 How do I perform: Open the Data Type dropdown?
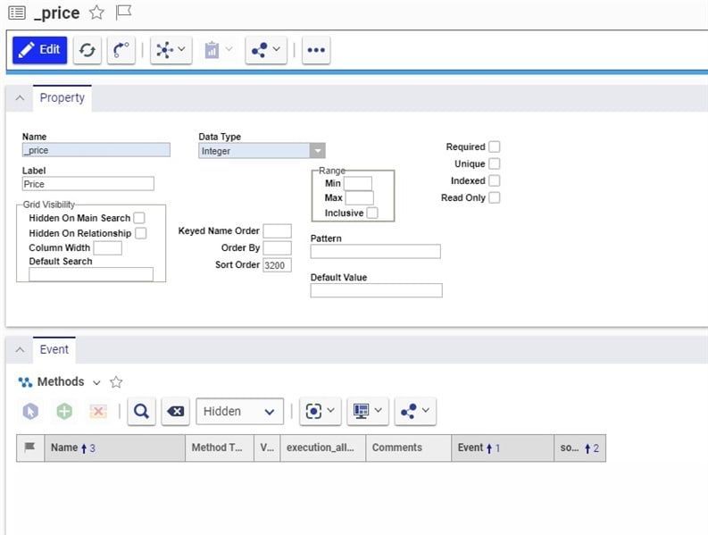tap(262, 151)
